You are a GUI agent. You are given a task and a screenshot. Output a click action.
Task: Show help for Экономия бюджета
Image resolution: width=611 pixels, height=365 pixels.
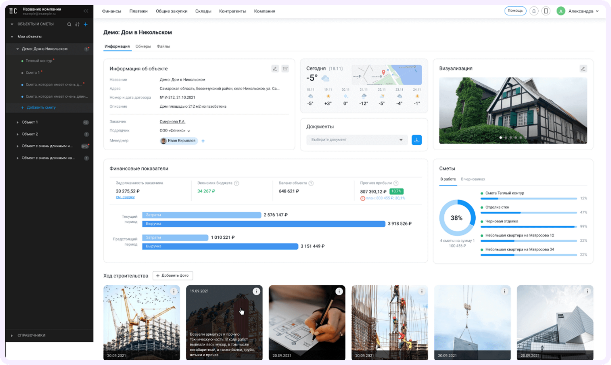tap(236, 183)
